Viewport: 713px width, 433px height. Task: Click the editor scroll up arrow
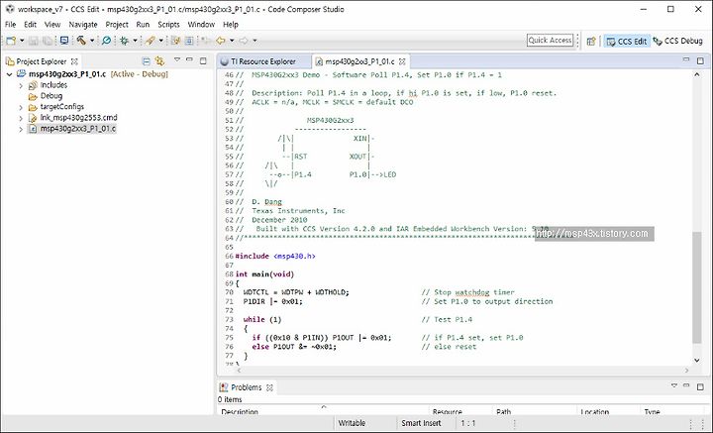click(697, 74)
